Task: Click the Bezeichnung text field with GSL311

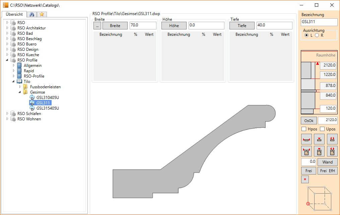Action: (x=319, y=22)
